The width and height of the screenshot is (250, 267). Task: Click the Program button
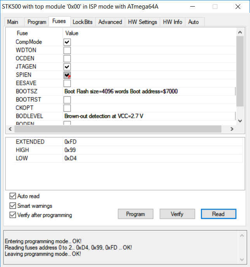(x=135, y=214)
